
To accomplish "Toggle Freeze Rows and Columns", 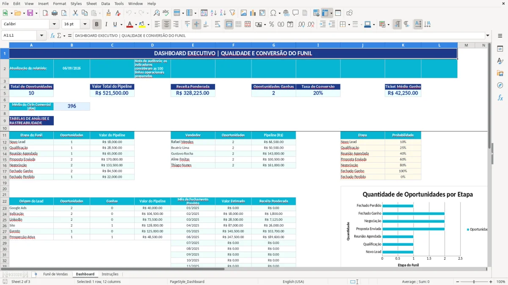I will coord(325,13).
